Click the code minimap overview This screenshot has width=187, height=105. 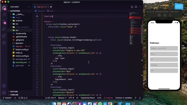click(x=135, y=29)
